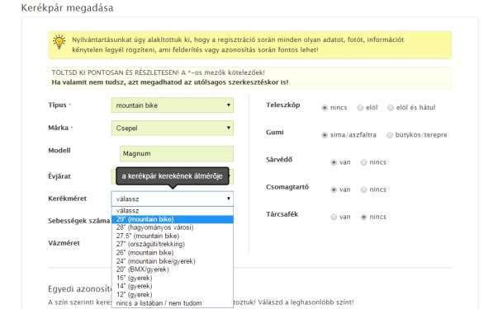The image size is (498, 309).
Task: Click the dark wheel diameter tooltip
Action: coord(173,176)
